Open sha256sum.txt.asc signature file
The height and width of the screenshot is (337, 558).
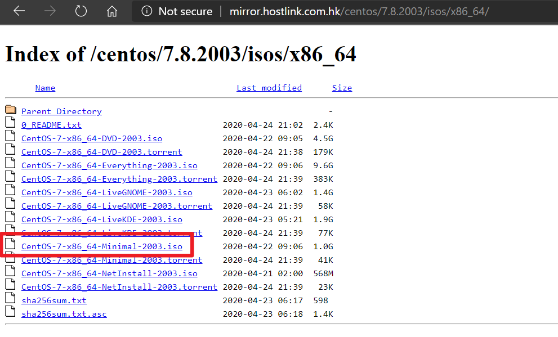click(x=64, y=314)
